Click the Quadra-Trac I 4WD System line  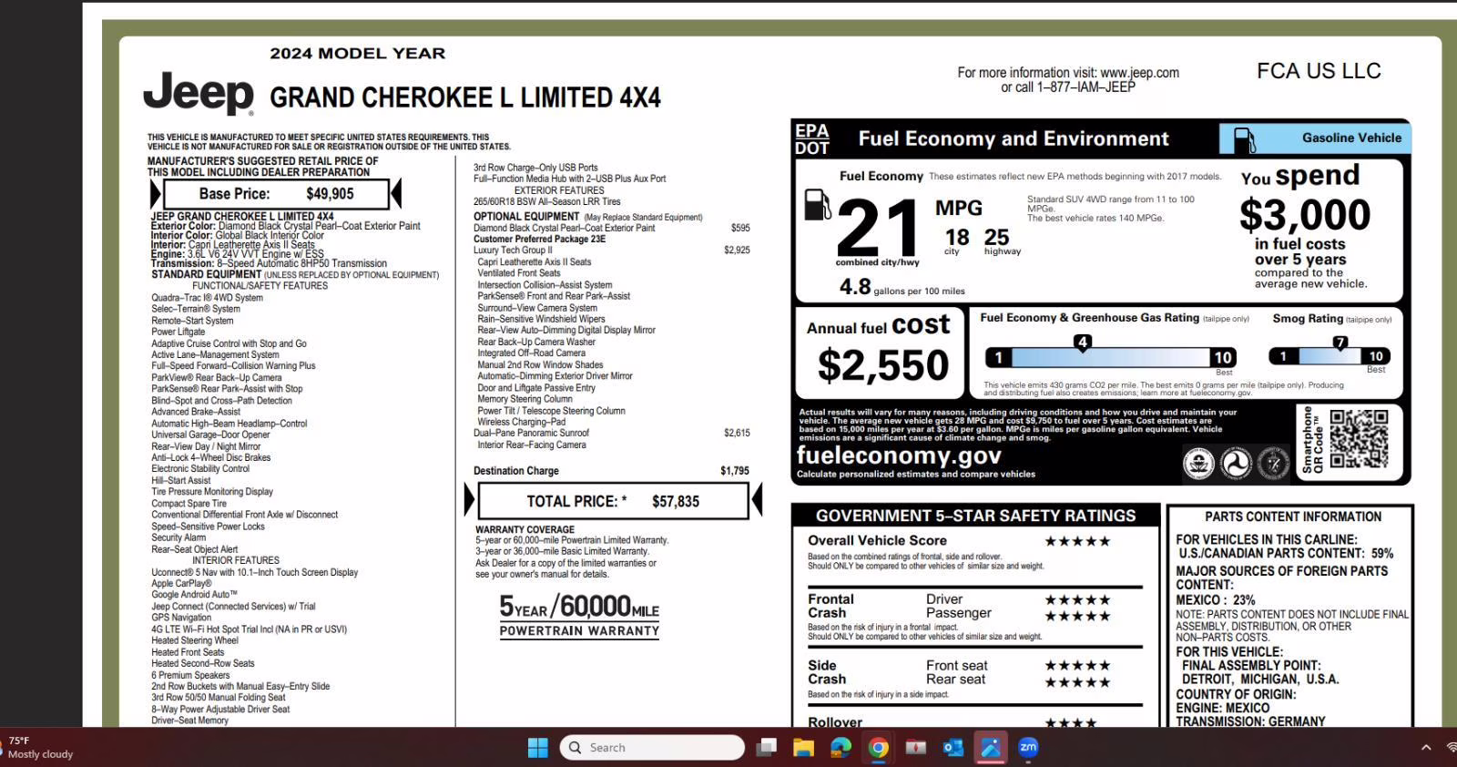coord(207,298)
